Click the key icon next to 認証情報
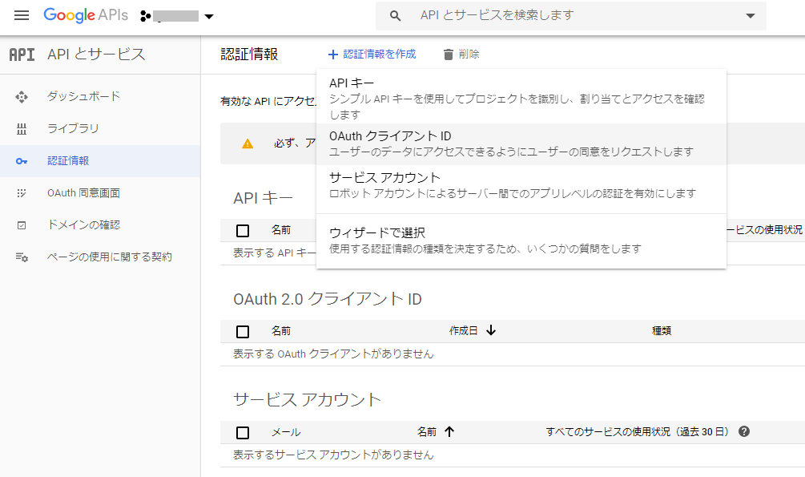Screen dimensions: 805x477 [x=22, y=161]
